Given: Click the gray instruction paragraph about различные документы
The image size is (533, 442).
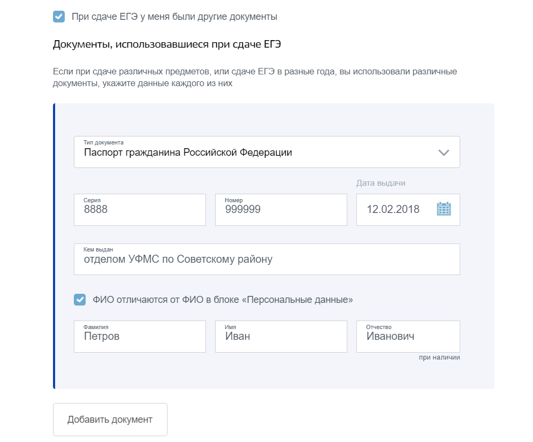Looking at the screenshot, I should [255, 77].
